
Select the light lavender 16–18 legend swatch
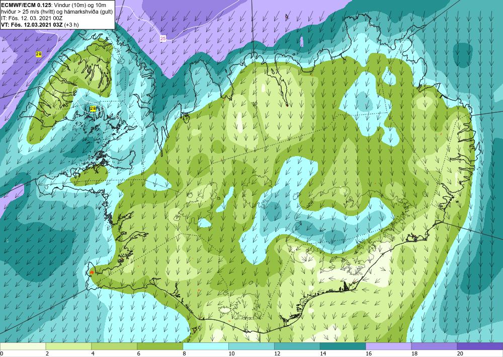(388, 346)
